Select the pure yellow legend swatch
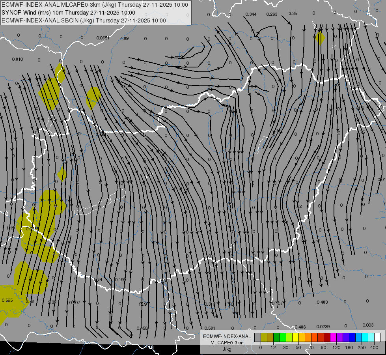The image size is (386, 355). click(x=296, y=337)
